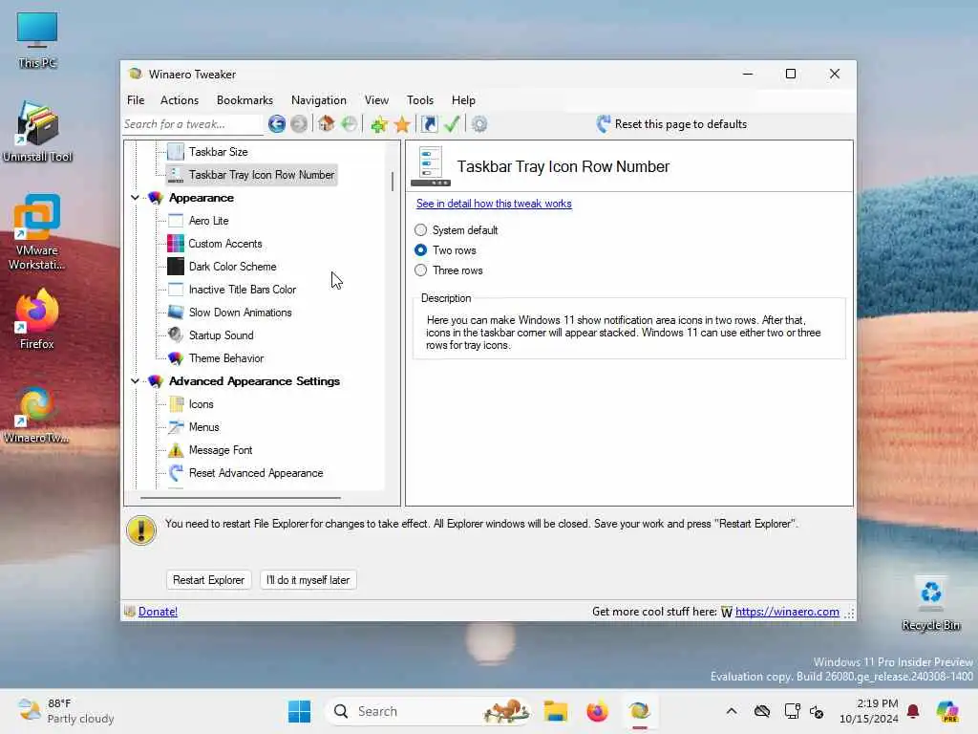Click the Aero Lite tree icon
978x734 pixels.
(x=176, y=221)
